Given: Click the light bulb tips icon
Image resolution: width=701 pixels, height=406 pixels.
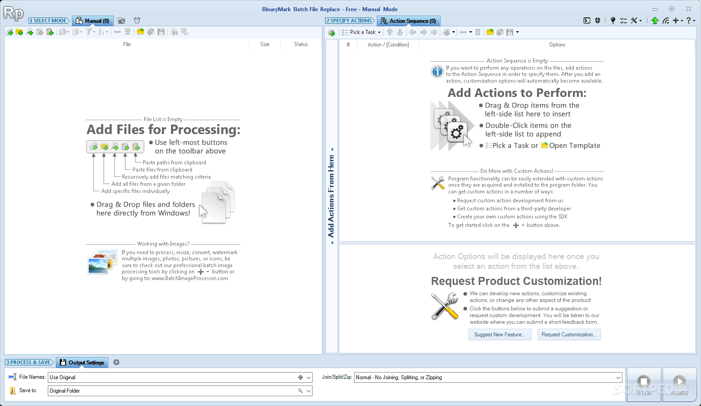Looking at the screenshot, I should (x=613, y=21).
